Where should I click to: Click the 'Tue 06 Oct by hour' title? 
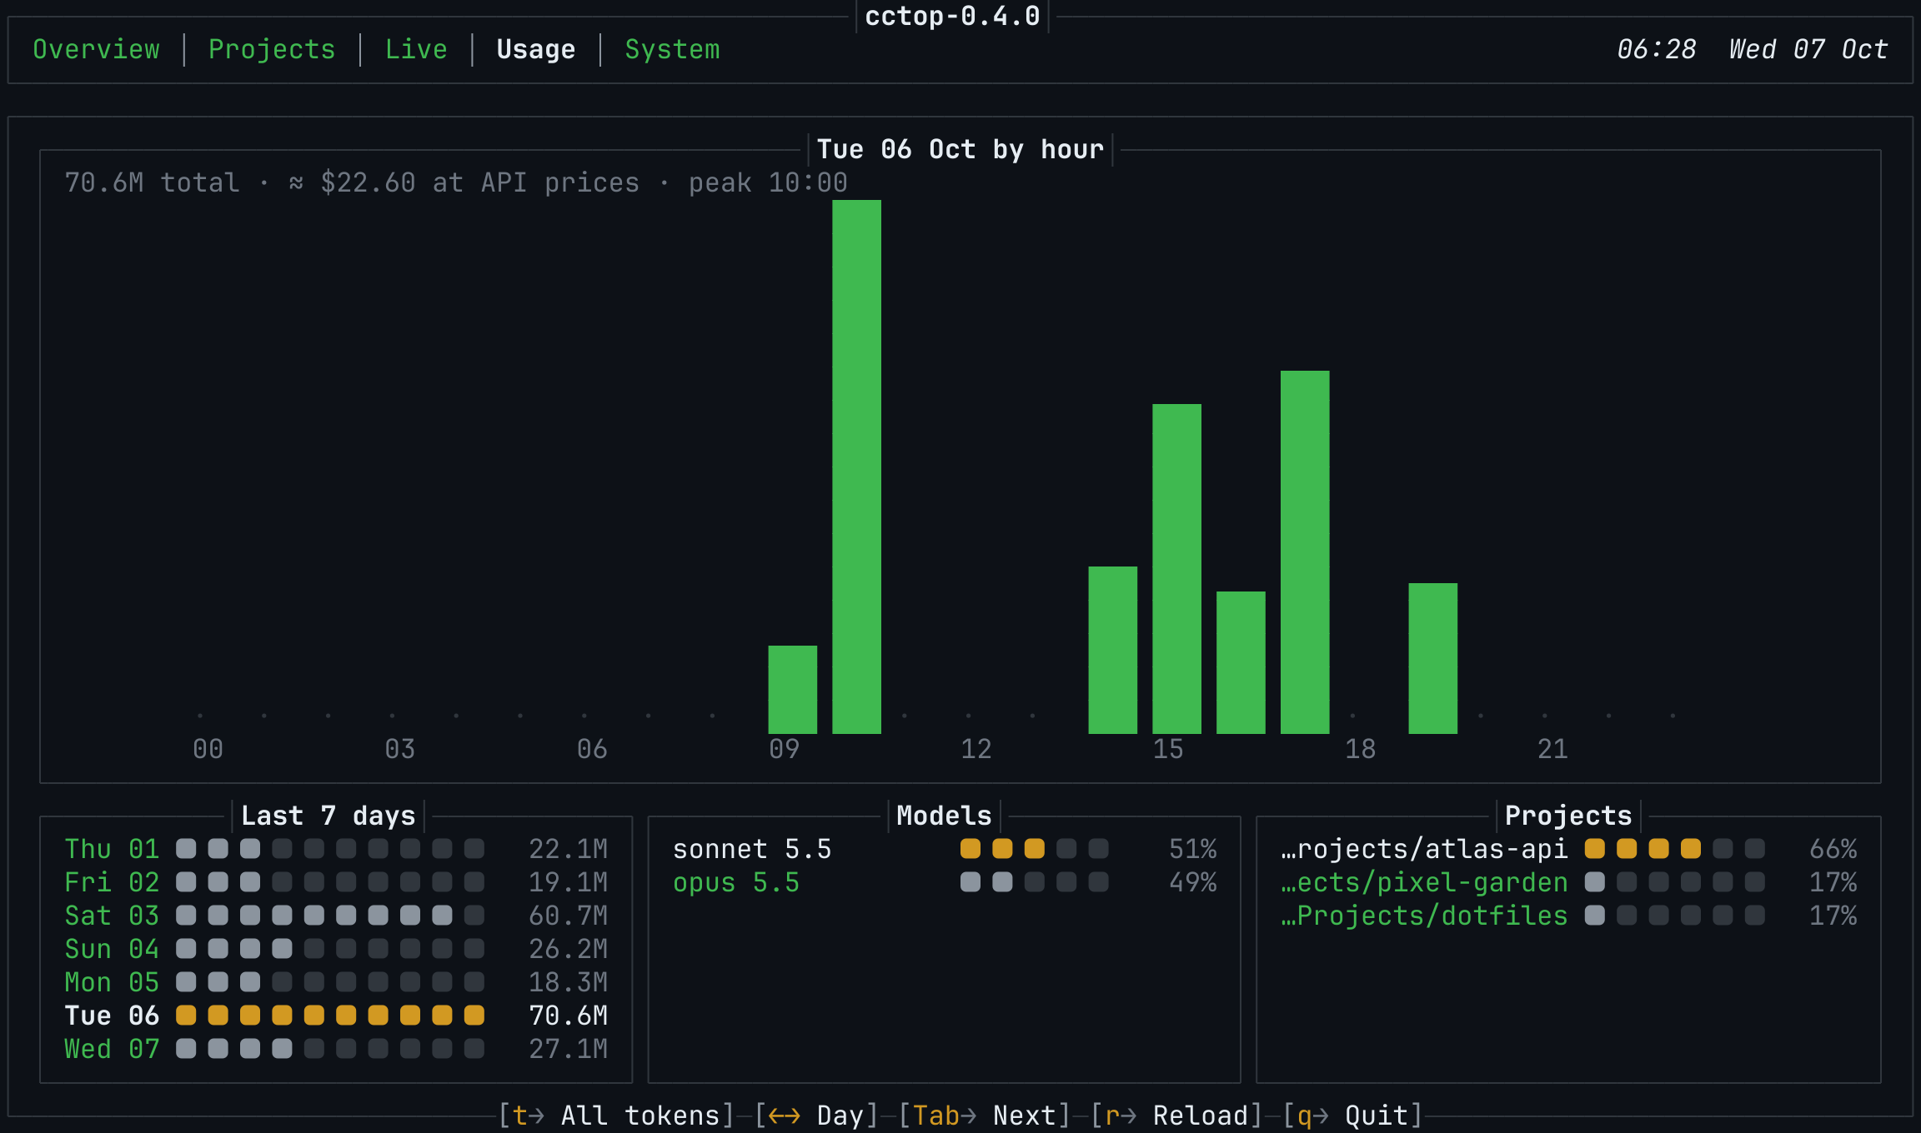(960, 149)
